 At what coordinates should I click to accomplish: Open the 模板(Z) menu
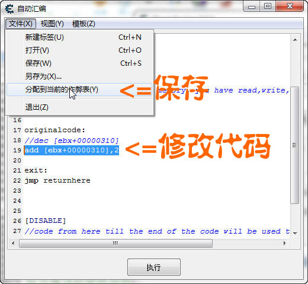[84, 24]
